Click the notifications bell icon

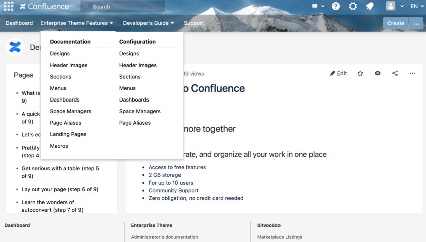point(370,6)
